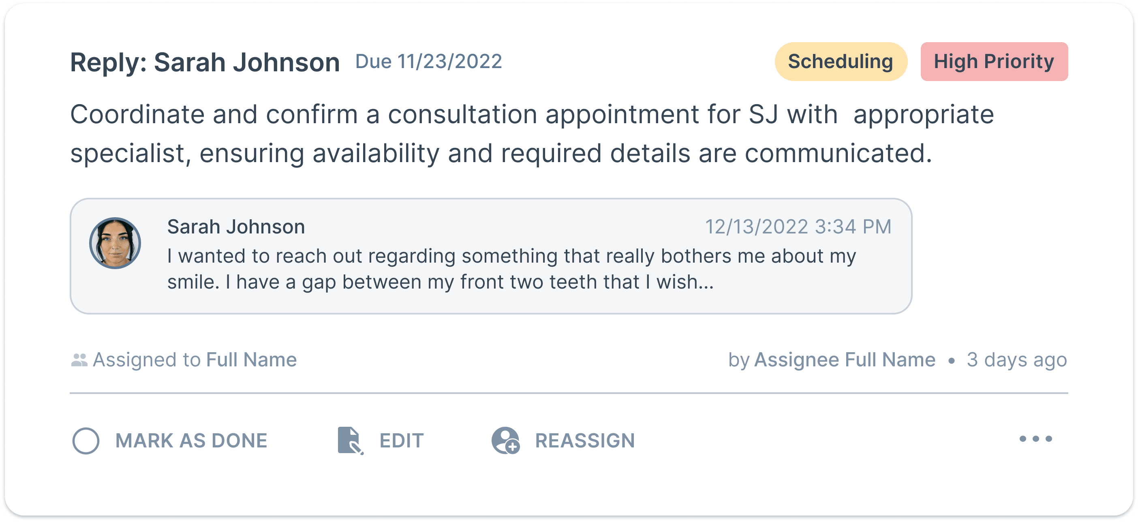Click the Mark as Done circle icon
The image size is (1138, 522).
[x=86, y=440]
